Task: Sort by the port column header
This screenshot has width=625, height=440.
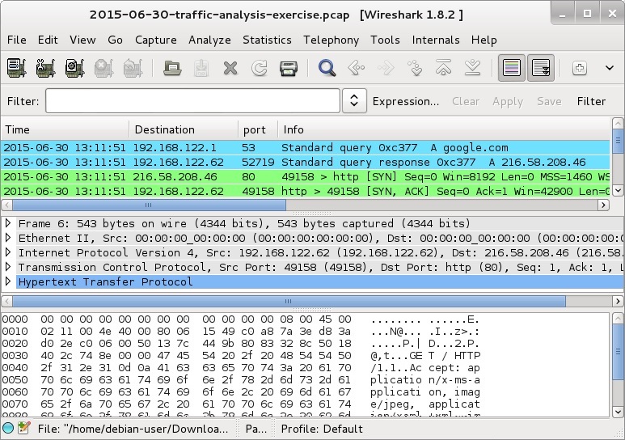Action: pos(258,129)
